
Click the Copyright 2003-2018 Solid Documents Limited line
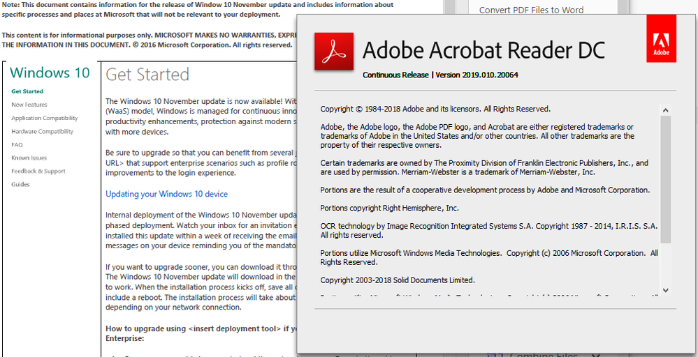(x=398, y=280)
